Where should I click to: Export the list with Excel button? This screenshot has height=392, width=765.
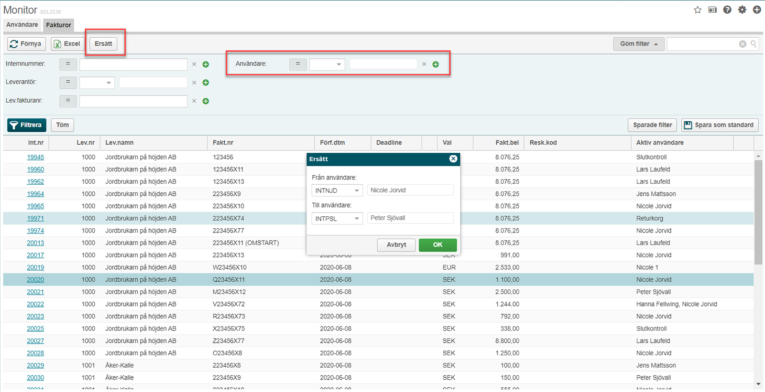(67, 44)
